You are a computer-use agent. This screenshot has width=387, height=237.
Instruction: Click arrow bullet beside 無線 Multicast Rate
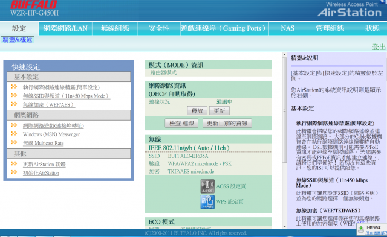(14, 142)
